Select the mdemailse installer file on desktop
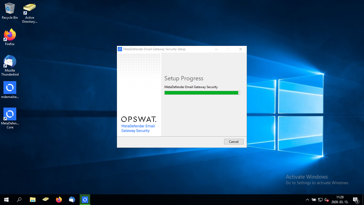Viewport: 364px width, 205px height. pos(10,88)
